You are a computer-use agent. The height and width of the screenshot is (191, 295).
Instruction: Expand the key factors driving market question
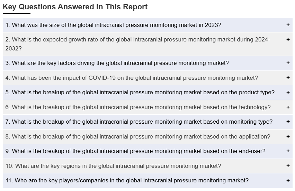tap(117, 63)
